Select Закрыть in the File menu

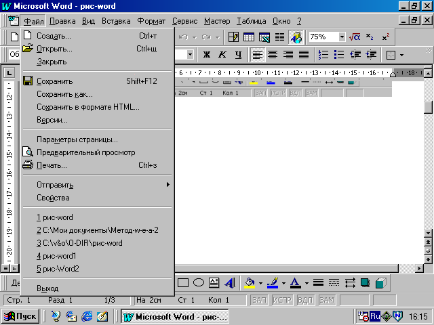coord(98,62)
